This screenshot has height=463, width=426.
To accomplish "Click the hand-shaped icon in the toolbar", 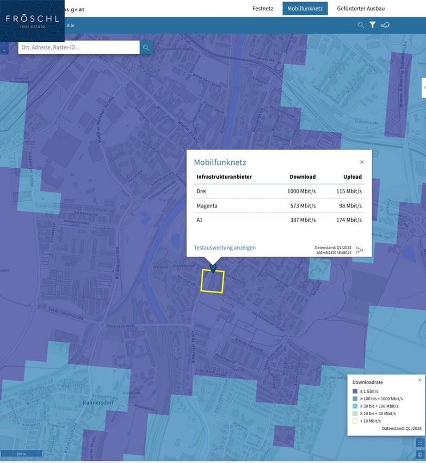I will [x=385, y=25].
